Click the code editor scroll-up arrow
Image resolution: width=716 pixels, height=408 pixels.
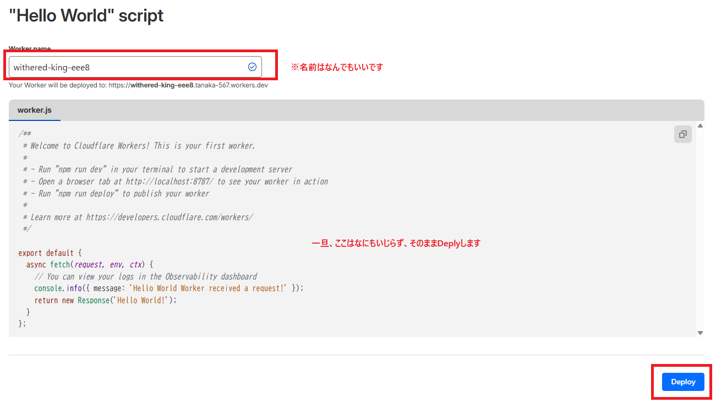(700, 126)
